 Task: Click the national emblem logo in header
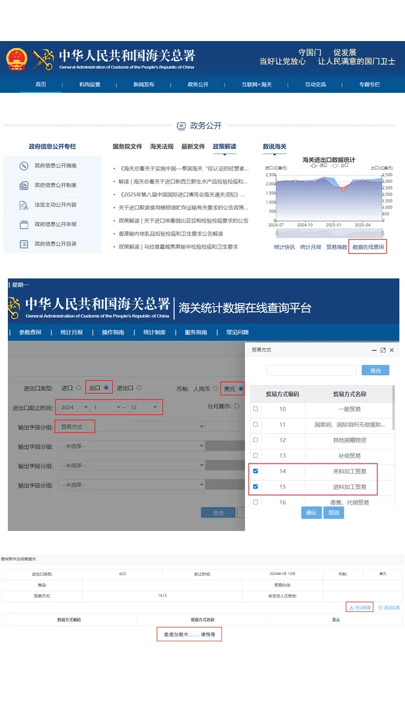click(x=16, y=59)
